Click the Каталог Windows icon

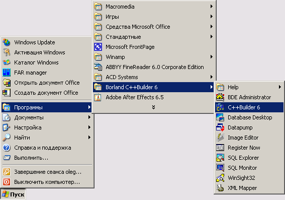tap(7, 62)
